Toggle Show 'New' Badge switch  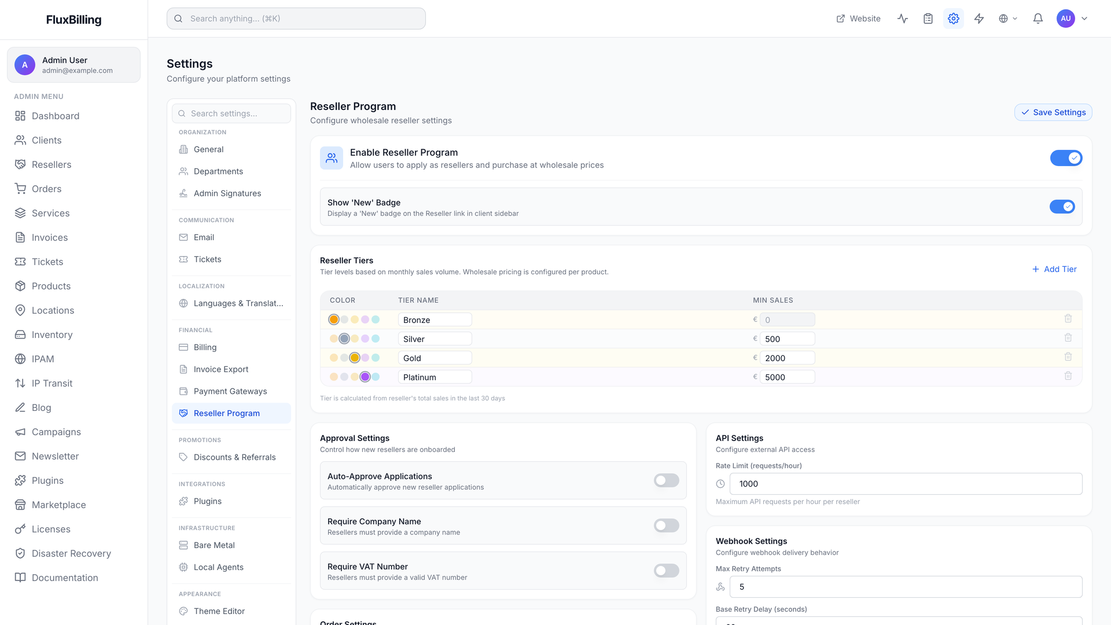1062,207
